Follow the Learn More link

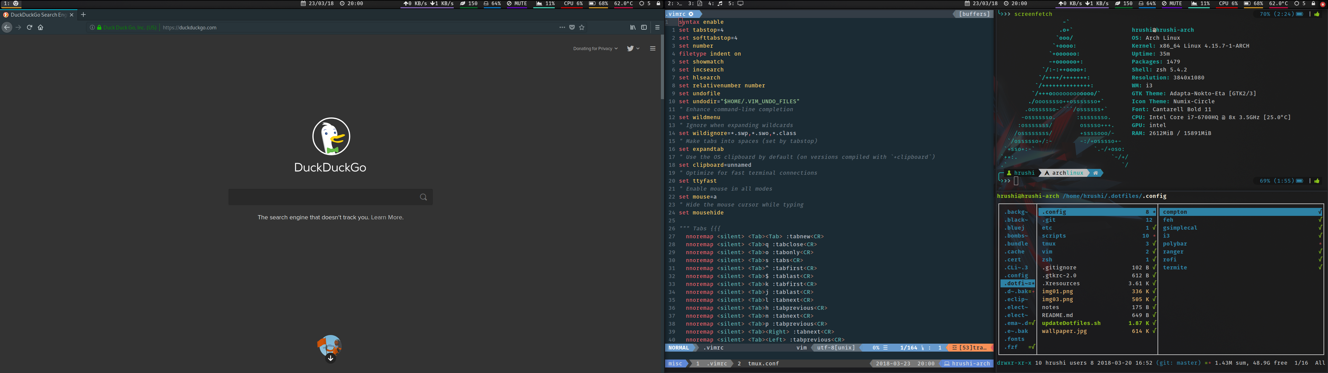click(x=387, y=218)
